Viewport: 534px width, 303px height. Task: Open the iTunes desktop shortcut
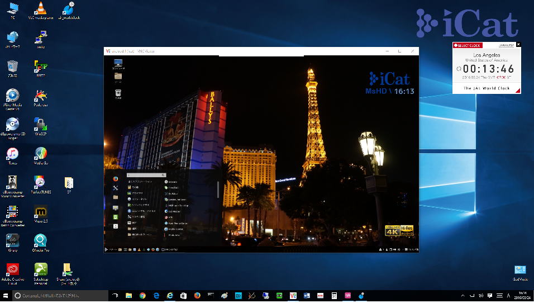pos(13,156)
